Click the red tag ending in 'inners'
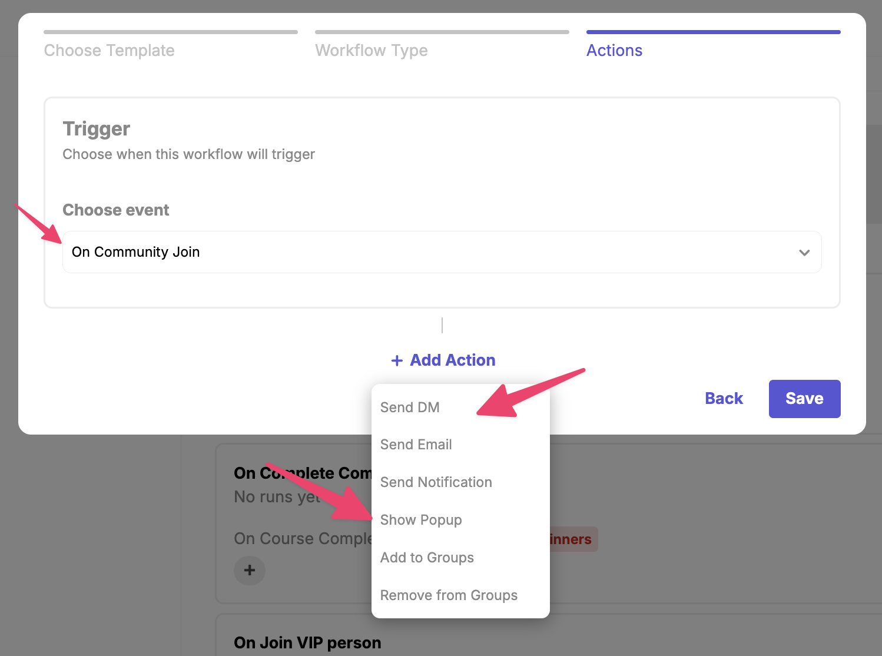Viewport: 882px width, 656px height. tap(572, 539)
